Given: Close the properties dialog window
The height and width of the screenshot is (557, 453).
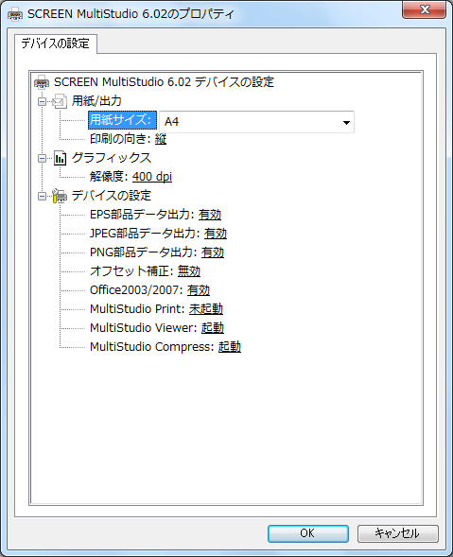Looking at the screenshot, I should (425, 9).
